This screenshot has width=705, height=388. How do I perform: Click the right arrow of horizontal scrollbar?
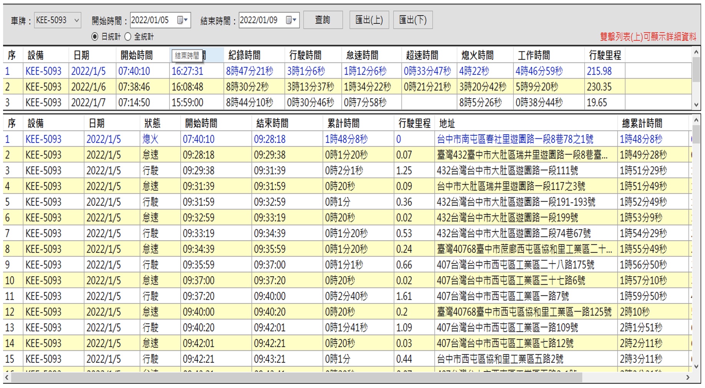tap(688, 378)
